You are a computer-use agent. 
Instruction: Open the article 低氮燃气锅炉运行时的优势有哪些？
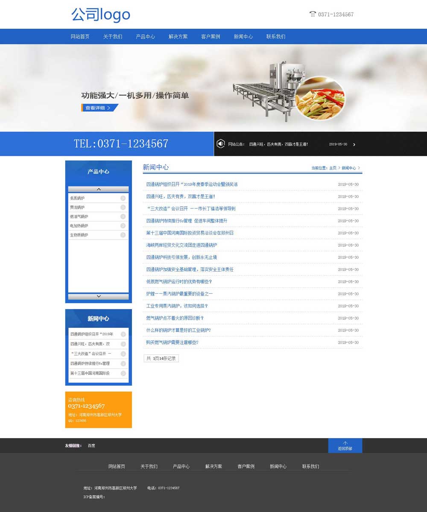tap(179, 282)
